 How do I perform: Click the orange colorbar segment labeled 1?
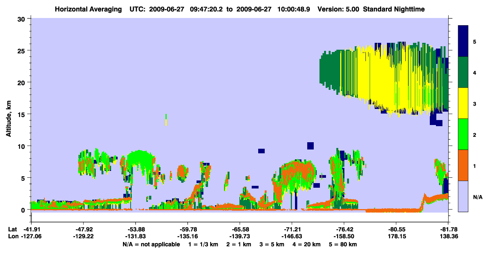pos(463,165)
